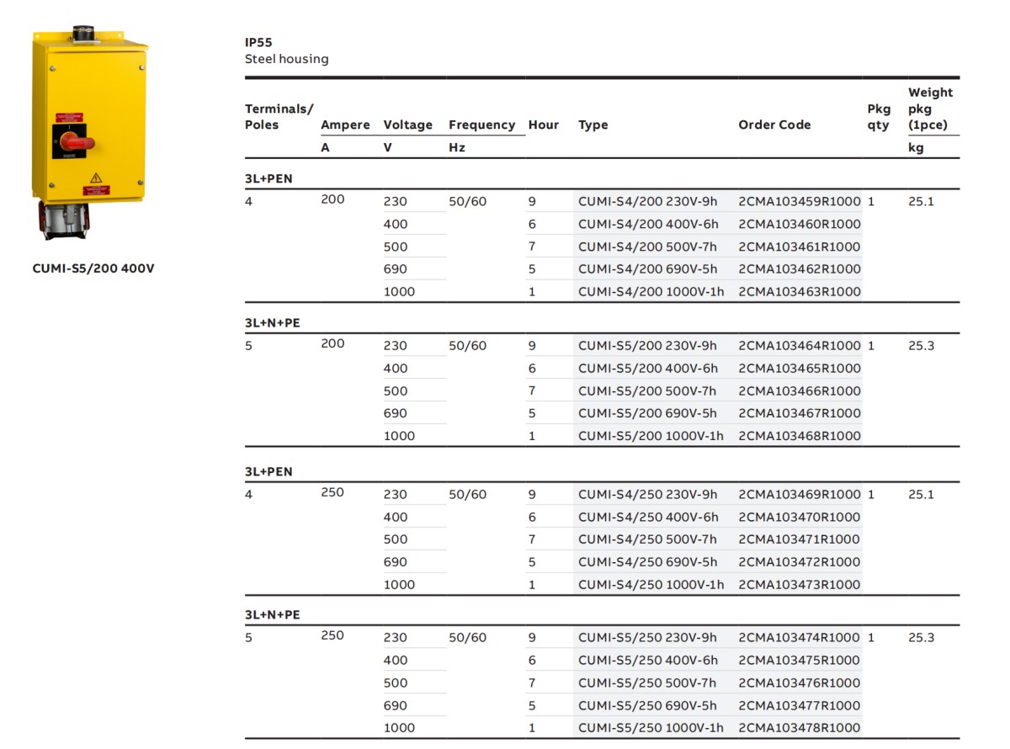
Task: Select order code 2CMA103460R1000
Action: (800, 225)
